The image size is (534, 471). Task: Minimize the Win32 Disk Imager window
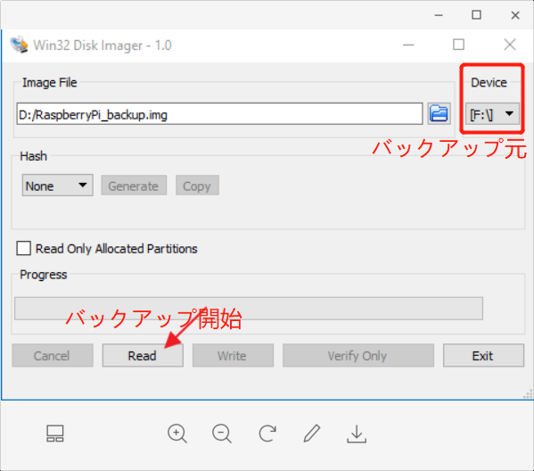tap(408, 45)
